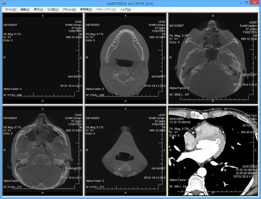Image resolution: width=261 pixels, height=199 pixels.
Task: Open the セル型(C) menu
Action: (53, 9)
